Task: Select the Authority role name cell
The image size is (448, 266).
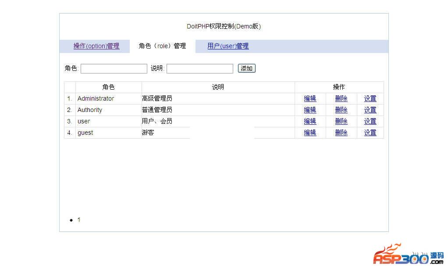Action: (x=109, y=110)
